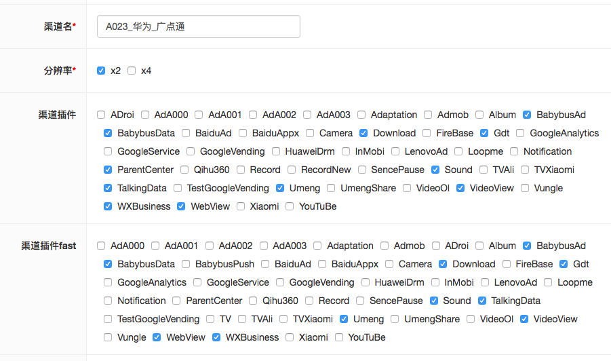Image resolution: width=611 pixels, height=361 pixels.
Task: Uncheck Umeng in the 渠道插件fast group
Action: click(344, 319)
